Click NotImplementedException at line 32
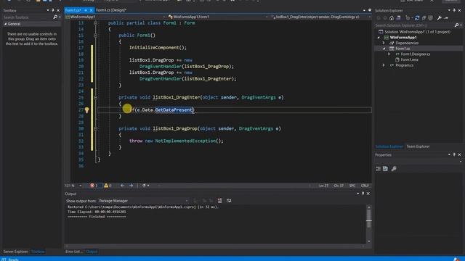This screenshot has width=465, height=261. [x=185, y=141]
